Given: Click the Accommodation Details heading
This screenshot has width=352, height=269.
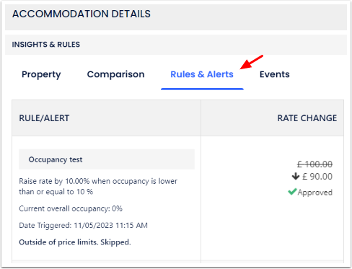Looking at the screenshot, I should tap(82, 14).
